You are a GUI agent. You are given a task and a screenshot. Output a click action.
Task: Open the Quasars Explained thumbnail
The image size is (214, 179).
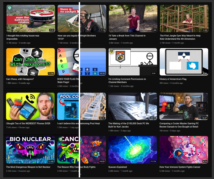pos(133,149)
